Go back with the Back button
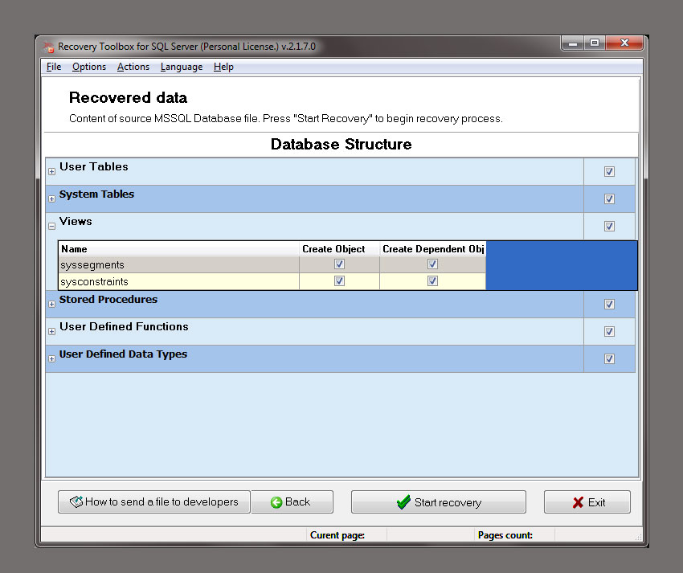The width and height of the screenshot is (683, 573). tap(292, 502)
